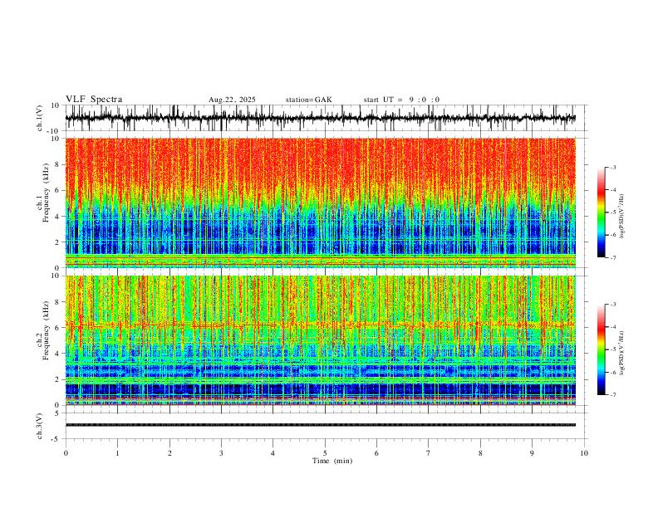Click the ch.1 "Frequency (kHz)" axis label
Screen dimensions: 658x508
(47, 193)
